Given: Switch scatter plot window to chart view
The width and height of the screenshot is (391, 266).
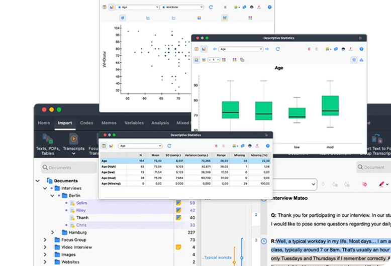Looking at the screenshot, I should tap(112, 7).
